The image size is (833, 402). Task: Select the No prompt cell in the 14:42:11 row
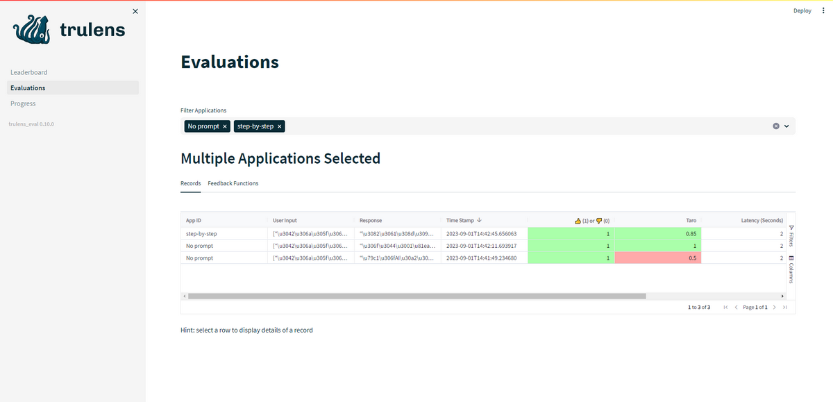click(224, 246)
